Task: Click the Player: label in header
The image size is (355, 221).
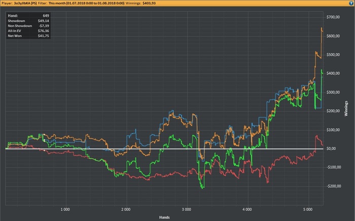Action: tap(7, 3)
